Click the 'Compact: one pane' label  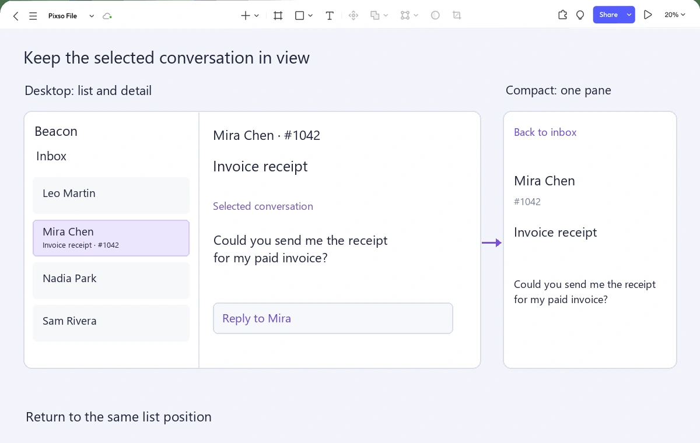pyautogui.click(x=558, y=90)
